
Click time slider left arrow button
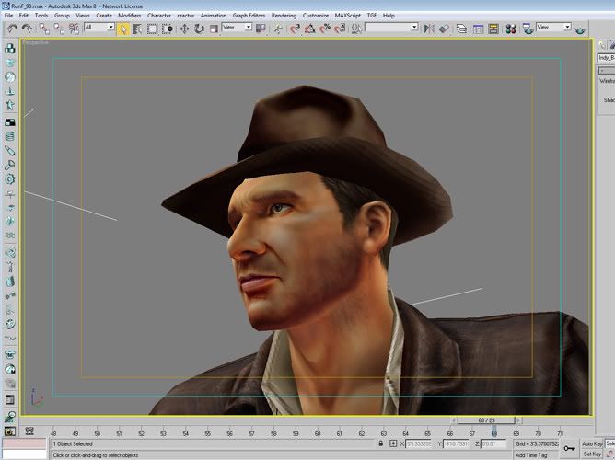453,420
